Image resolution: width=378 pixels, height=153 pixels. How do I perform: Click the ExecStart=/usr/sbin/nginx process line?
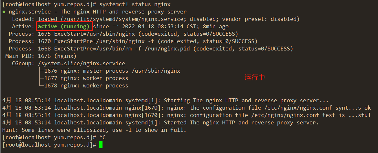click(124, 34)
